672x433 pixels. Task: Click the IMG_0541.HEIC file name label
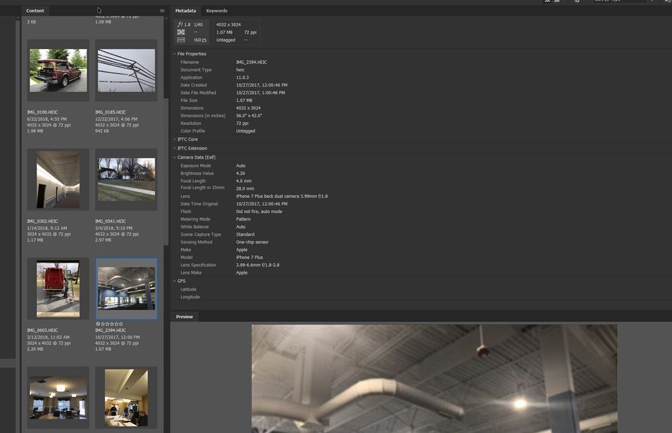click(x=110, y=221)
